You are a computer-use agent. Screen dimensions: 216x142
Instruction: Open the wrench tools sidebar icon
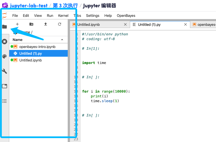tap(4, 71)
